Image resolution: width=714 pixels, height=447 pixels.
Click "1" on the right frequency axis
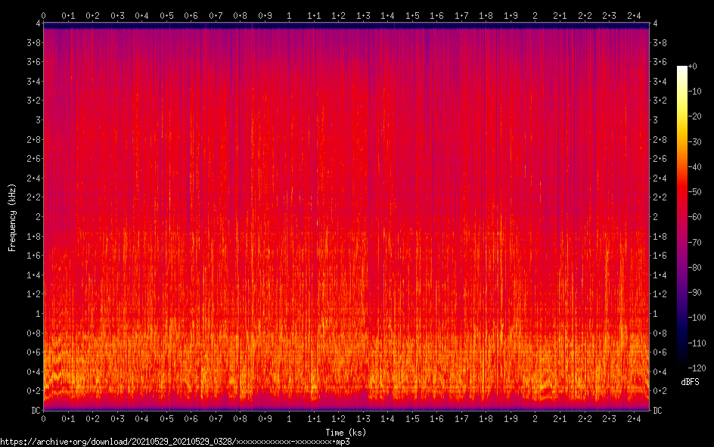[x=655, y=314]
